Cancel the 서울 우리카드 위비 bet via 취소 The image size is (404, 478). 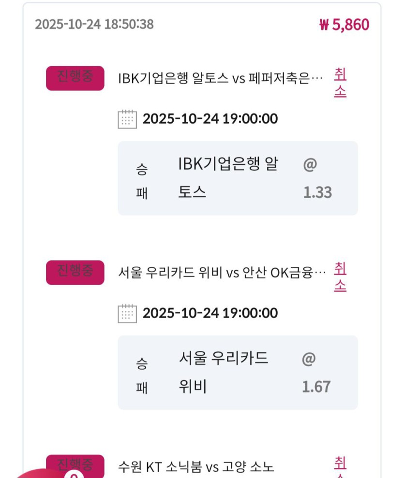point(340,277)
